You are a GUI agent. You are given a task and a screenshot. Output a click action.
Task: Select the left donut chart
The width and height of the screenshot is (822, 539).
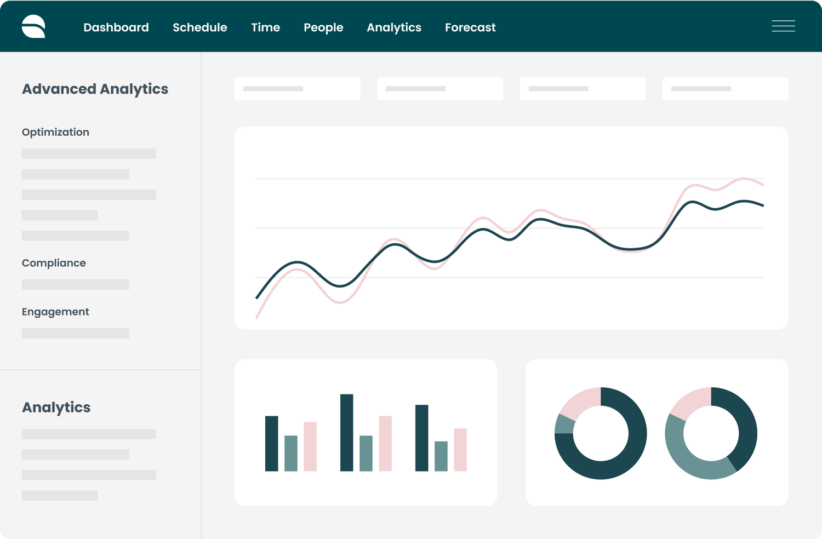click(x=601, y=433)
